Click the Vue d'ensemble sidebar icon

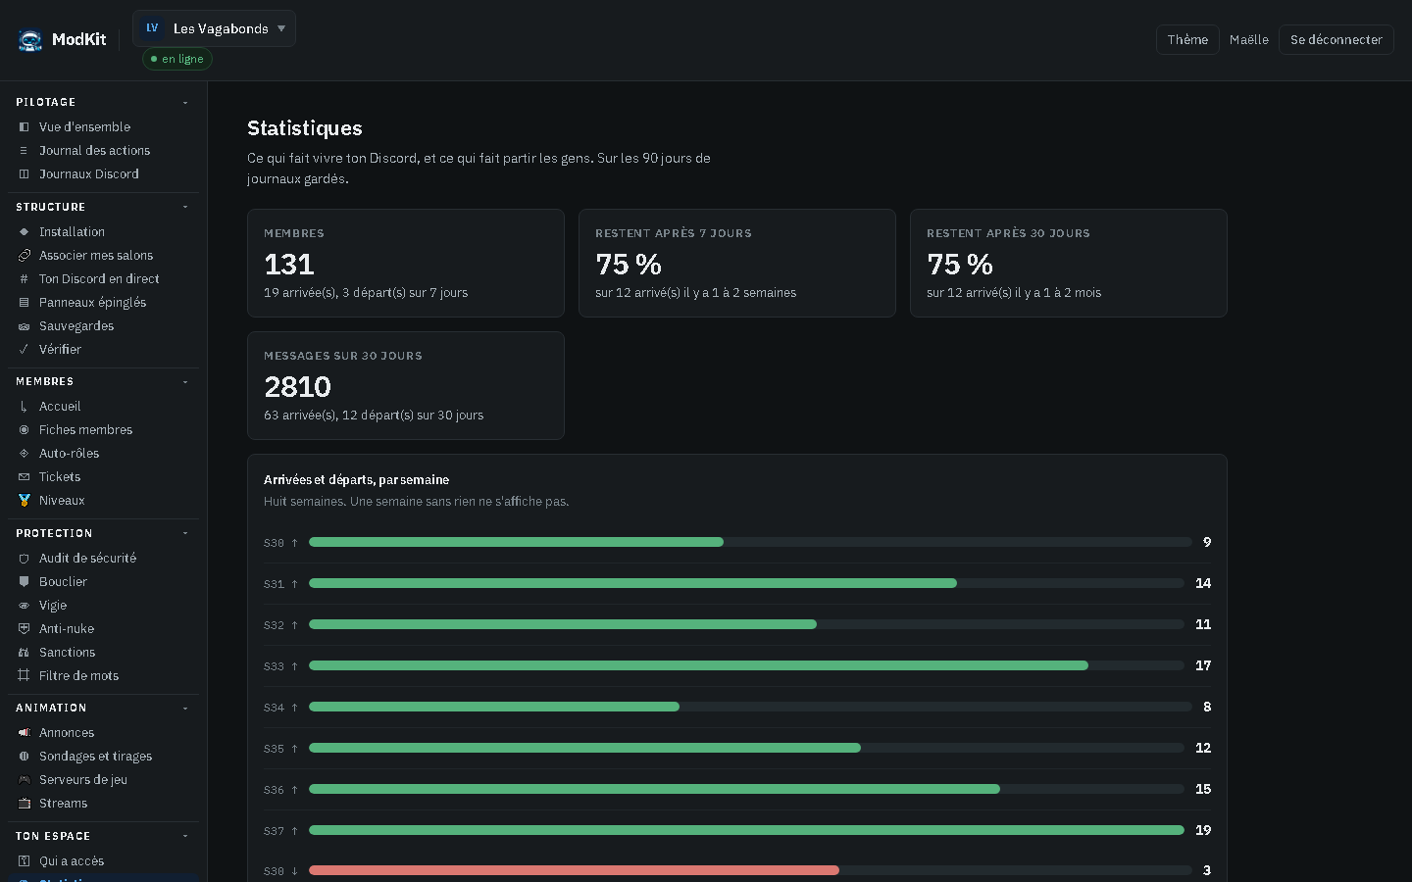click(25, 126)
